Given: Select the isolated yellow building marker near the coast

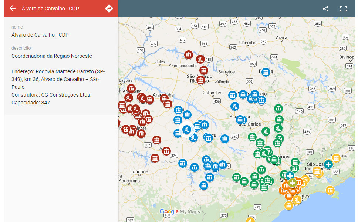Looking at the screenshot, I should (330, 190).
